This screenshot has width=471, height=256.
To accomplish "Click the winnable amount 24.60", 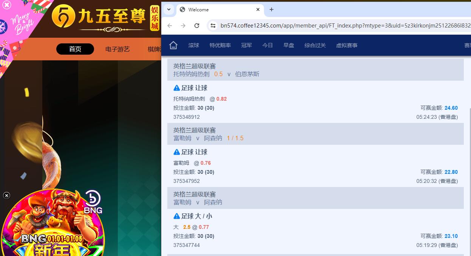I will click(x=451, y=108).
